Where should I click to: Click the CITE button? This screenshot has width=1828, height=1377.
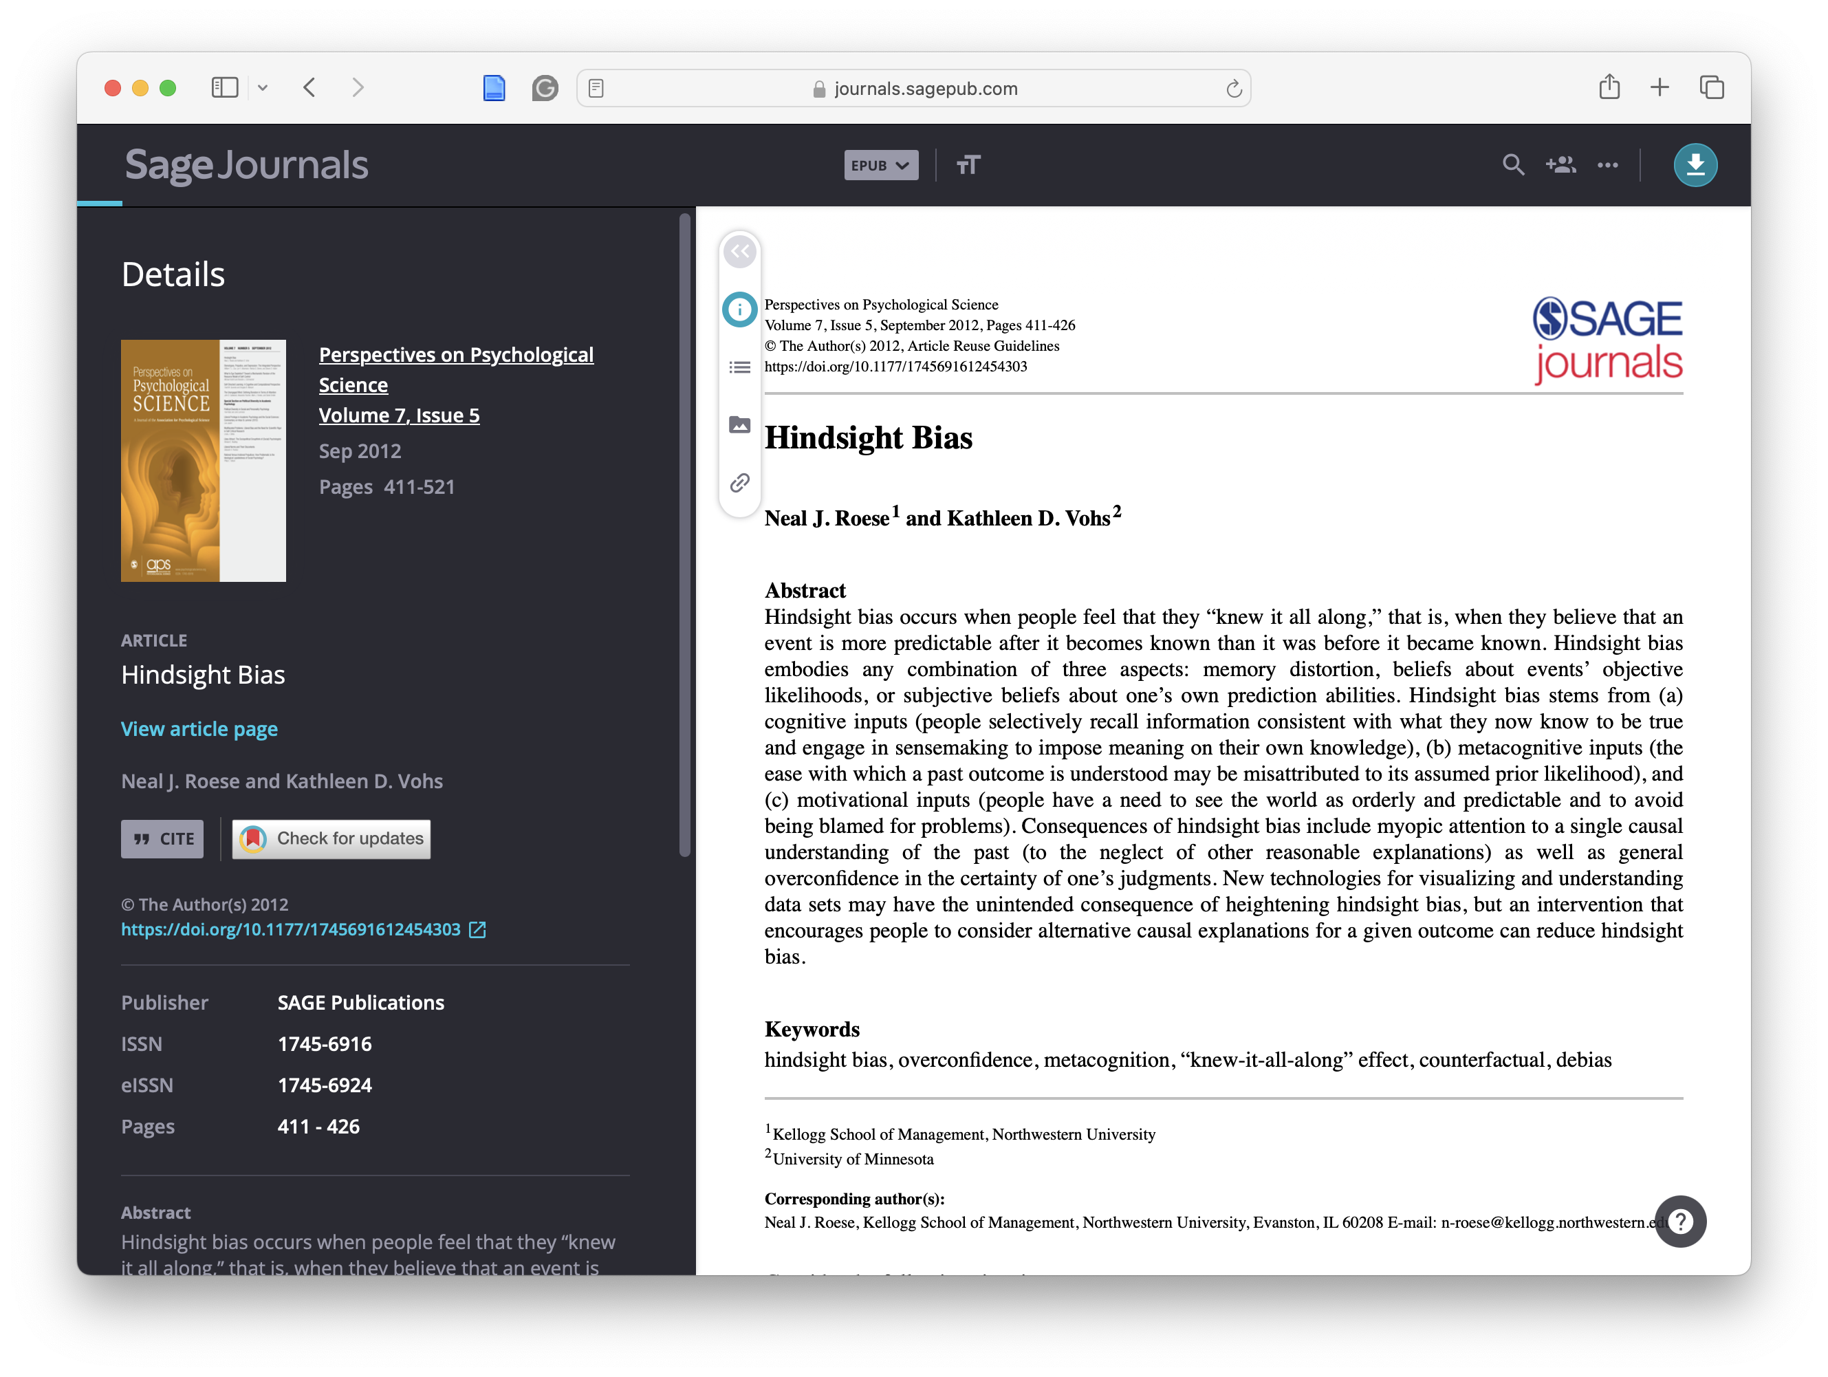click(163, 839)
